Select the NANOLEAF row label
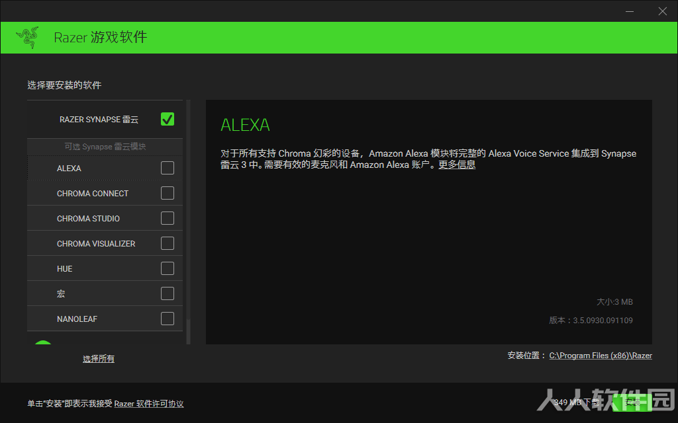The image size is (678, 423). tap(77, 319)
